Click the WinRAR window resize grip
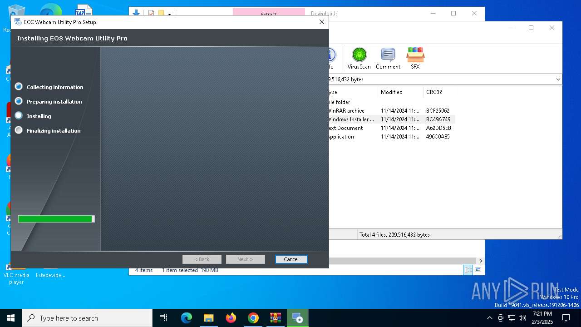Viewport: 581px width, 327px height. 560,237
